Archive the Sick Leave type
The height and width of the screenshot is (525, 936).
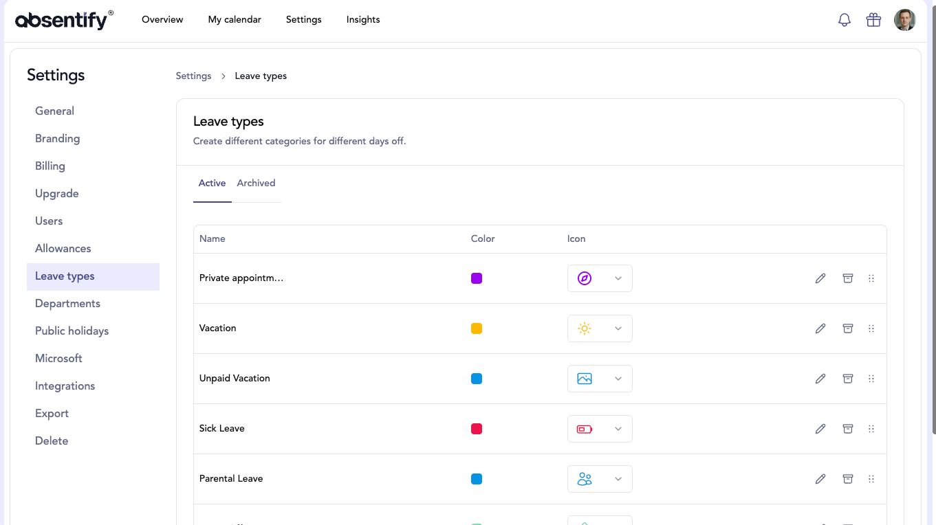click(x=848, y=429)
